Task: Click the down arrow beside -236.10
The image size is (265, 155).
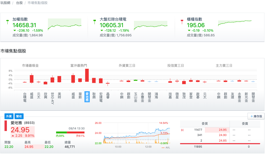Action: point(15,31)
